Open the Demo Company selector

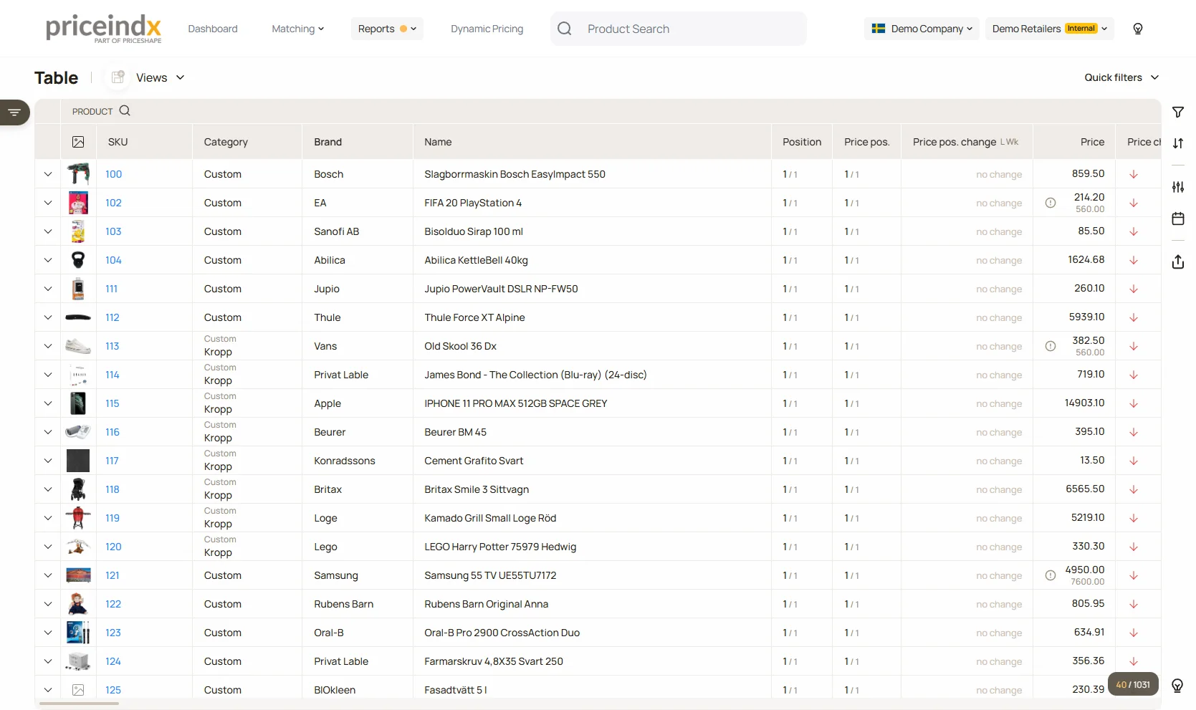pyautogui.click(x=922, y=29)
